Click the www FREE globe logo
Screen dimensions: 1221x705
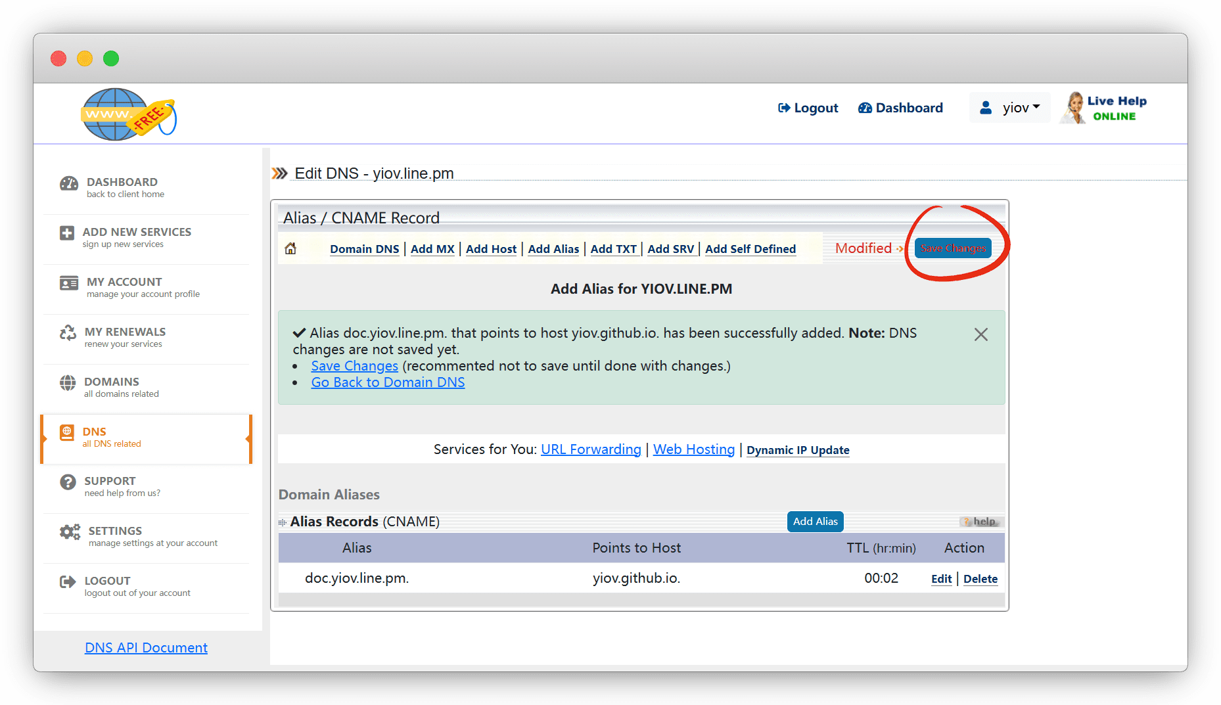tap(128, 114)
